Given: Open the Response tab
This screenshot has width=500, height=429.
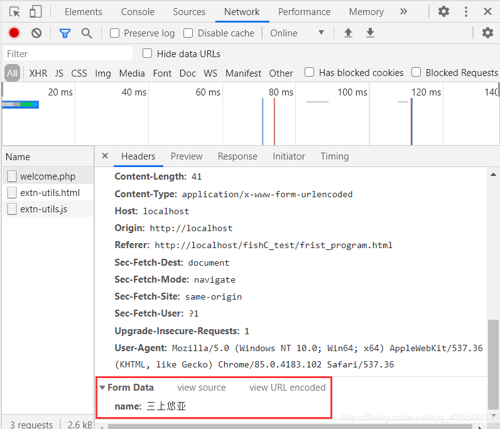Looking at the screenshot, I should pos(237,156).
